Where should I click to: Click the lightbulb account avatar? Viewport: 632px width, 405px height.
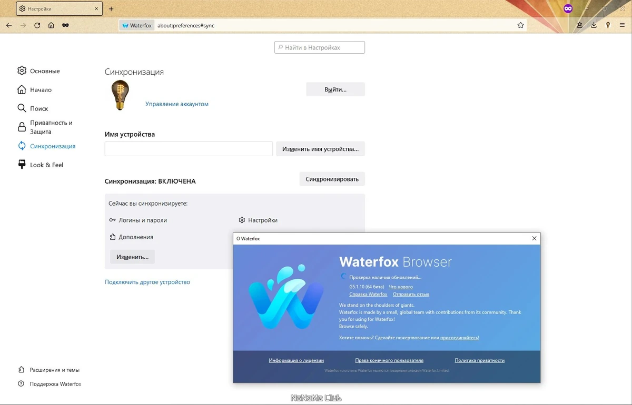[120, 95]
